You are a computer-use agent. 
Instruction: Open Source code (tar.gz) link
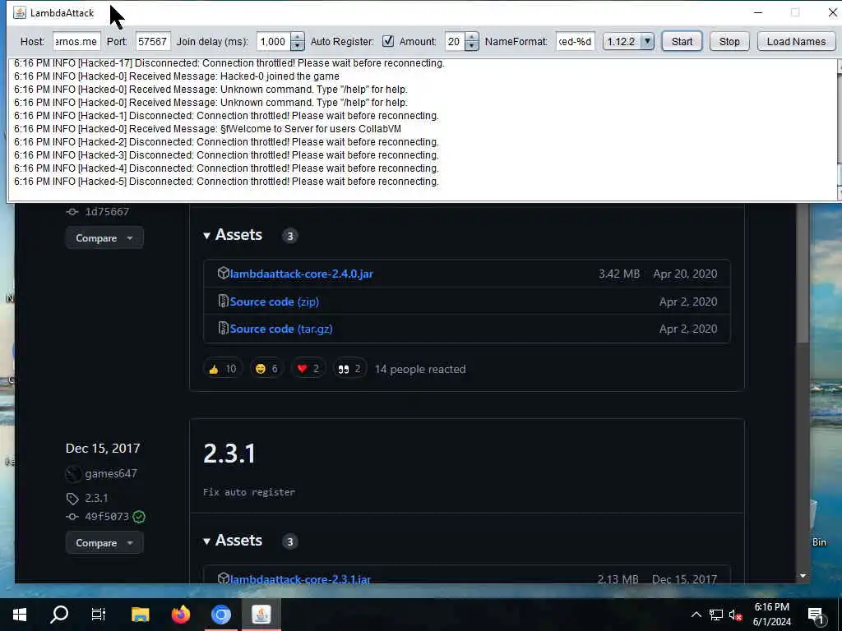tap(281, 329)
